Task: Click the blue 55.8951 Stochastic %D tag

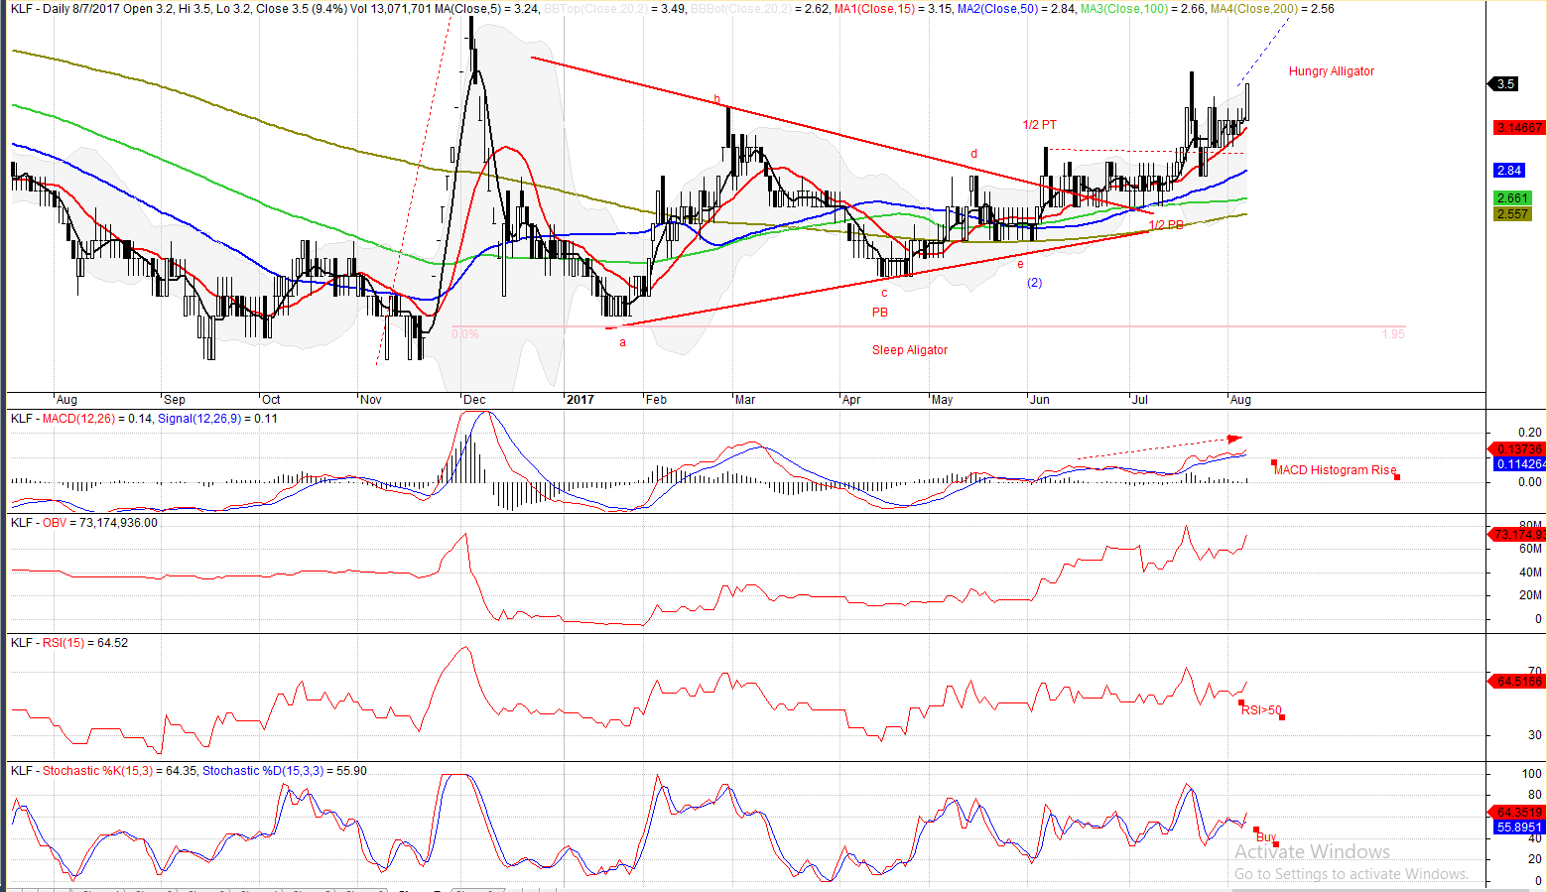Action: tap(1518, 828)
